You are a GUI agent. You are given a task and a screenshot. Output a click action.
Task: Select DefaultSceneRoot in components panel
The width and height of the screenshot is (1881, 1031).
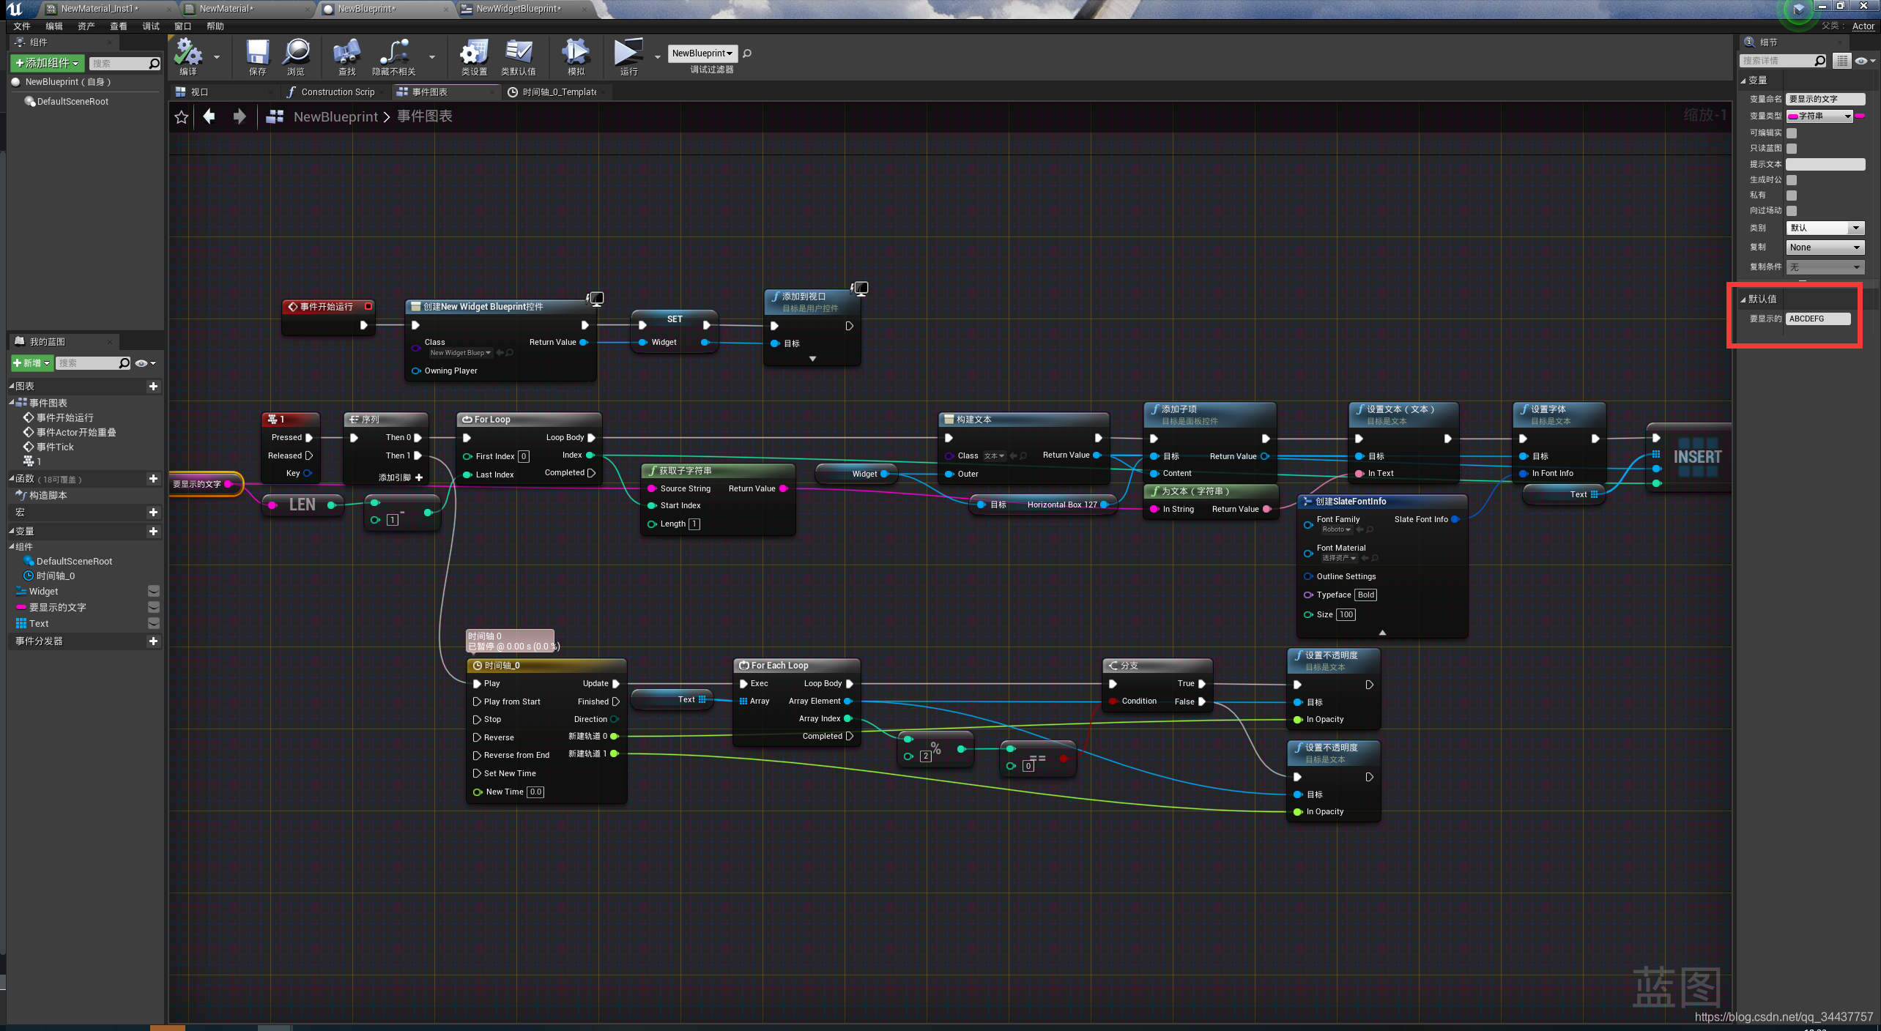(73, 102)
